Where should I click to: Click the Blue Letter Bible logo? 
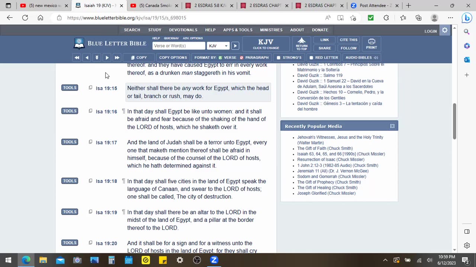[x=110, y=44]
